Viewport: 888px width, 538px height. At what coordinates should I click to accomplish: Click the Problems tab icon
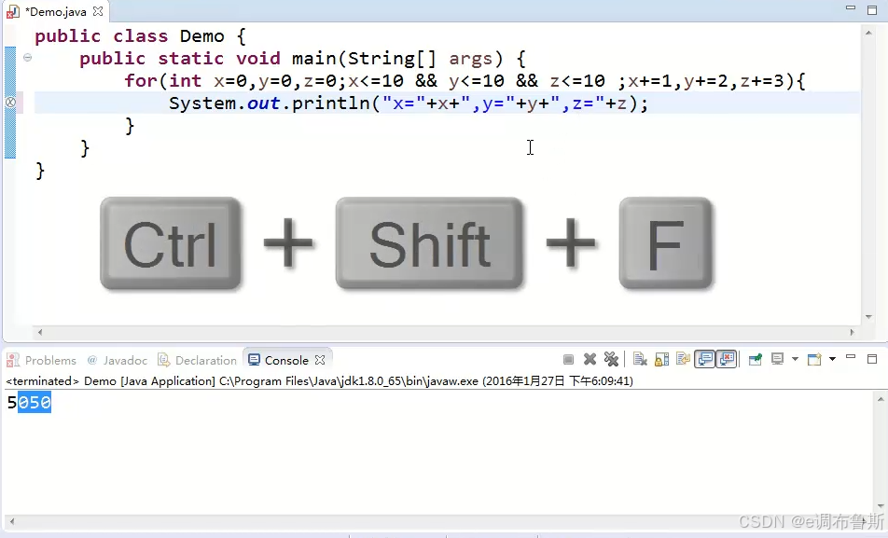pyautogui.click(x=12, y=360)
